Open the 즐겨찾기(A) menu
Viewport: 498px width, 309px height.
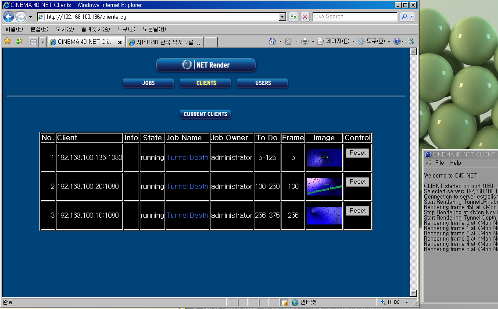(96, 29)
